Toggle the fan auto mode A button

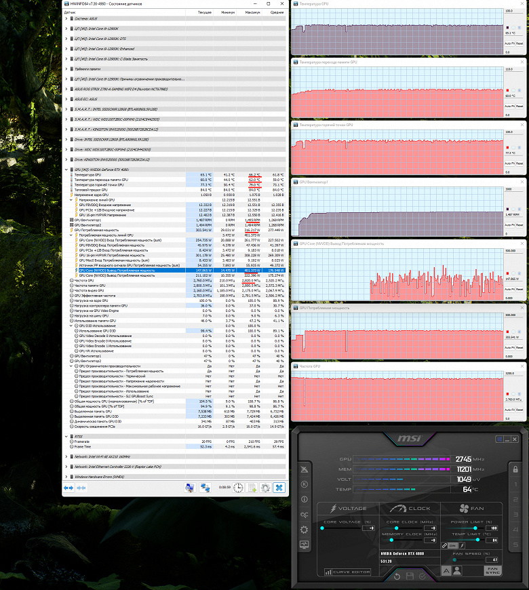click(x=446, y=571)
